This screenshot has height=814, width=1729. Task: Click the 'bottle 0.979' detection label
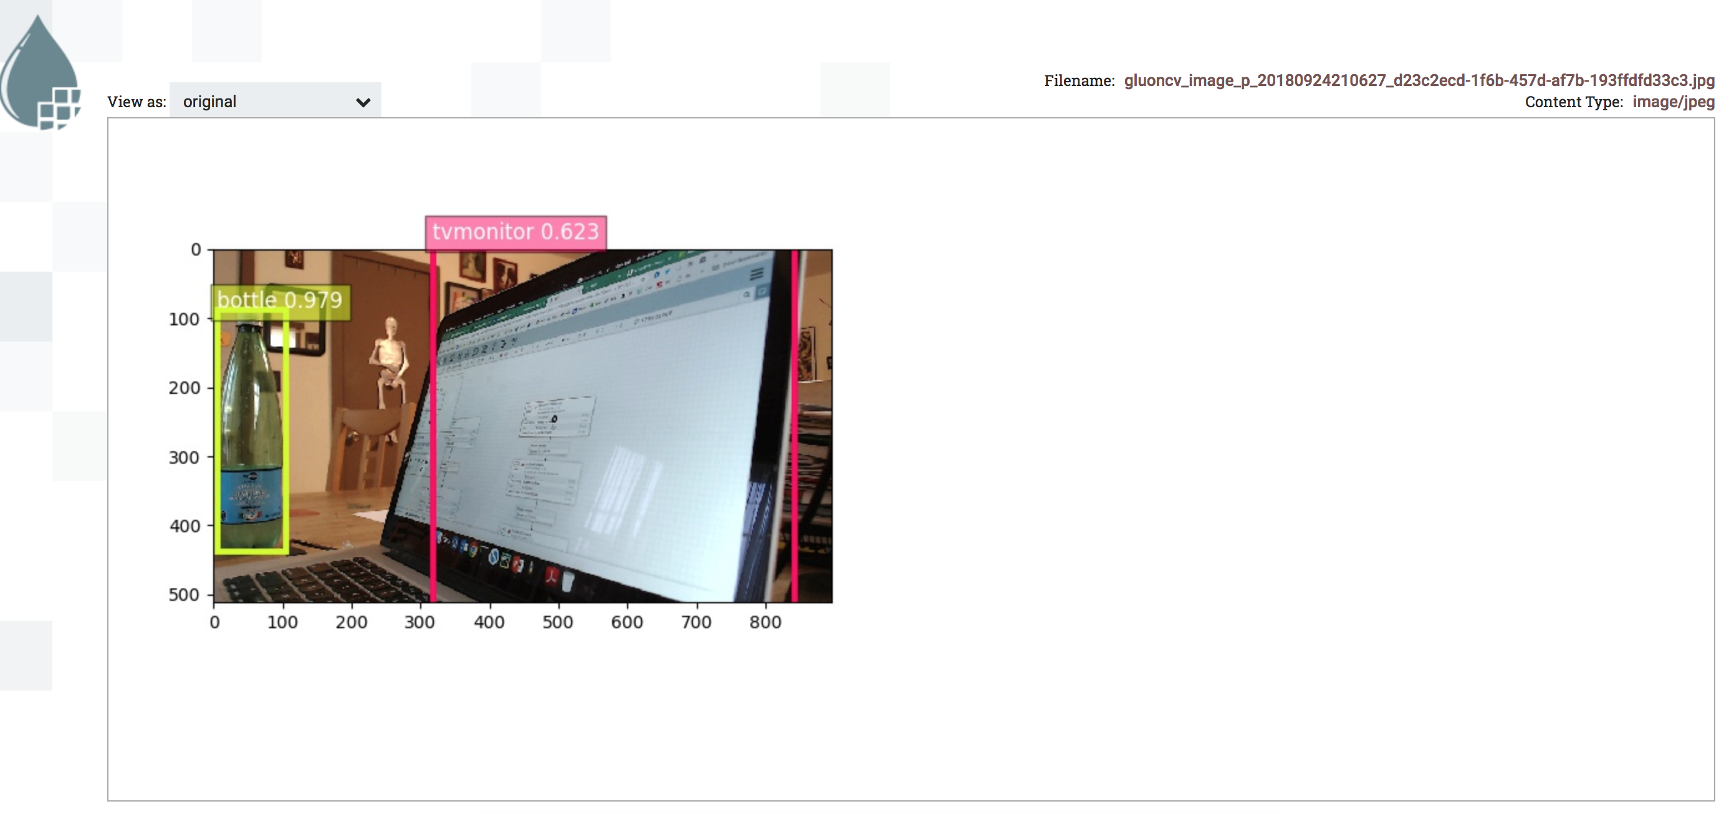pyautogui.click(x=280, y=300)
